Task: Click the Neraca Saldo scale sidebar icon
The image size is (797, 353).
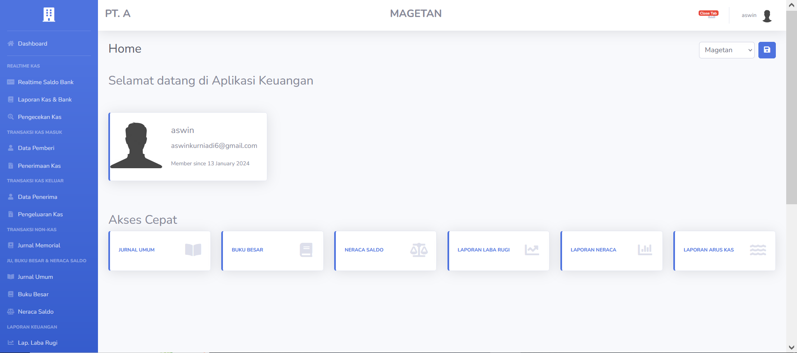Action: [11, 312]
